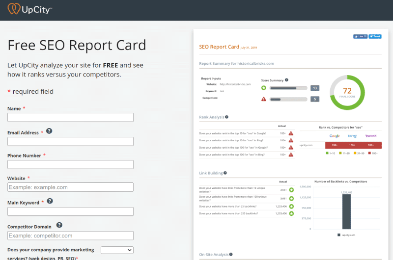Screen dimensions: 393x260
Task: Click warning icon for top 100 Google row
Action: pos(291,147)
